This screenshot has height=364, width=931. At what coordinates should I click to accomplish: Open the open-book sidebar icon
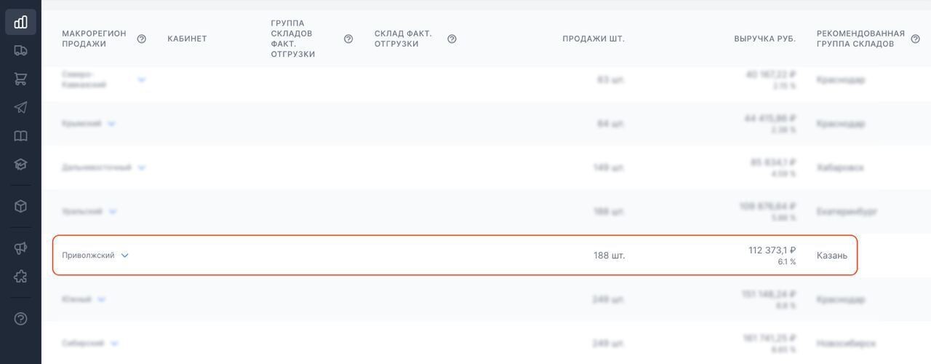[20, 136]
